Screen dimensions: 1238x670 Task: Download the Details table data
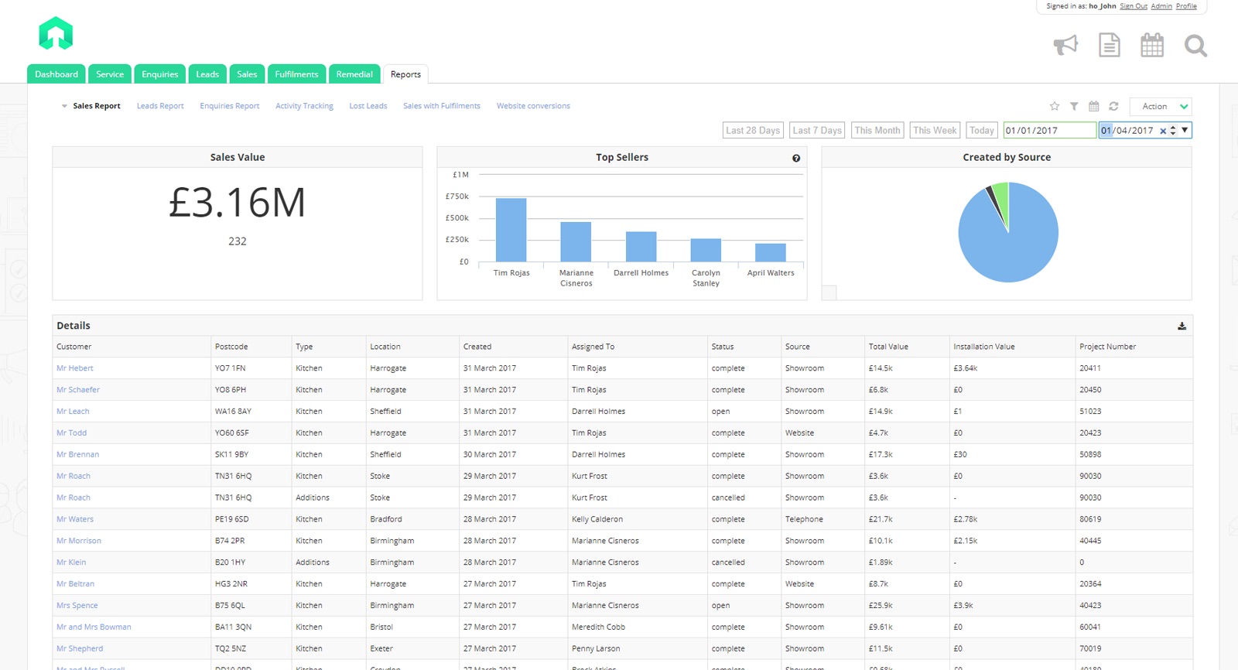(x=1182, y=326)
